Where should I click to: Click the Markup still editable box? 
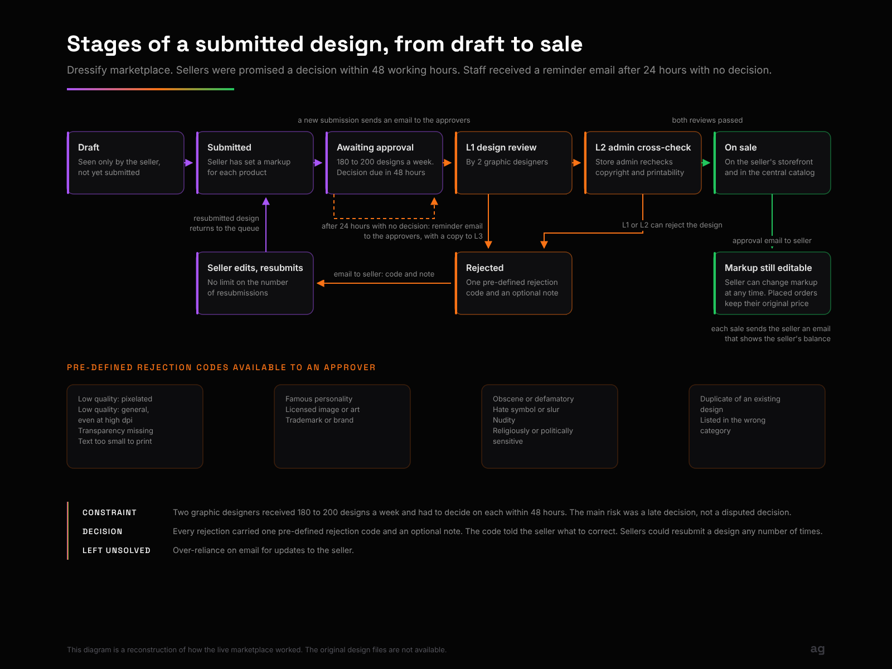click(x=772, y=283)
